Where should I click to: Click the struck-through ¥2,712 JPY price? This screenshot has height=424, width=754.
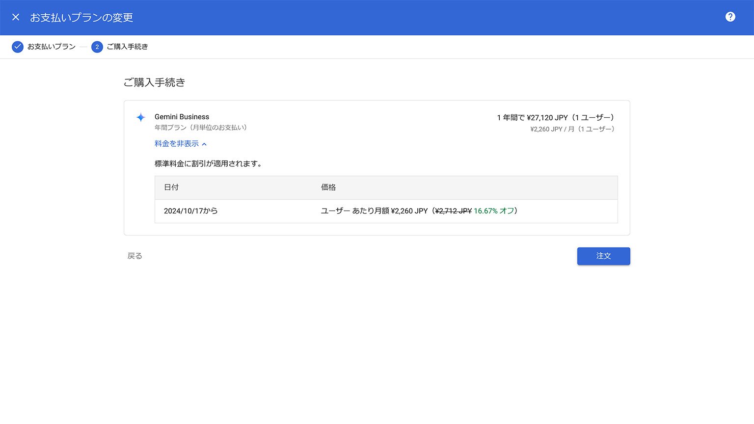[454, 211]
